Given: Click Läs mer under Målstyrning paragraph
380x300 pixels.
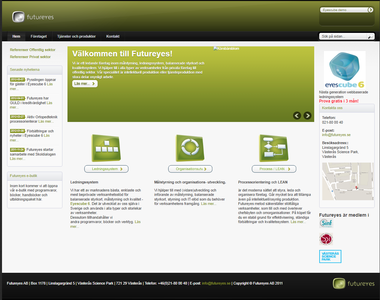Looking at the screenshot, I should pos(209,204).
